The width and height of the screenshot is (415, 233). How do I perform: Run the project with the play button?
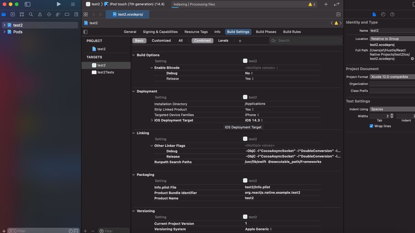[59, 4]
